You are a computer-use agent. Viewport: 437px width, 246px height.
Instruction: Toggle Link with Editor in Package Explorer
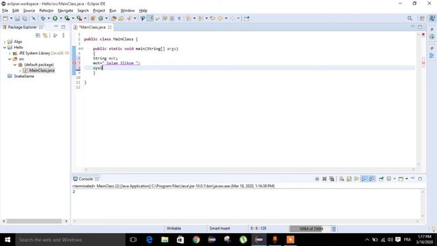click(x=45, y=36)
